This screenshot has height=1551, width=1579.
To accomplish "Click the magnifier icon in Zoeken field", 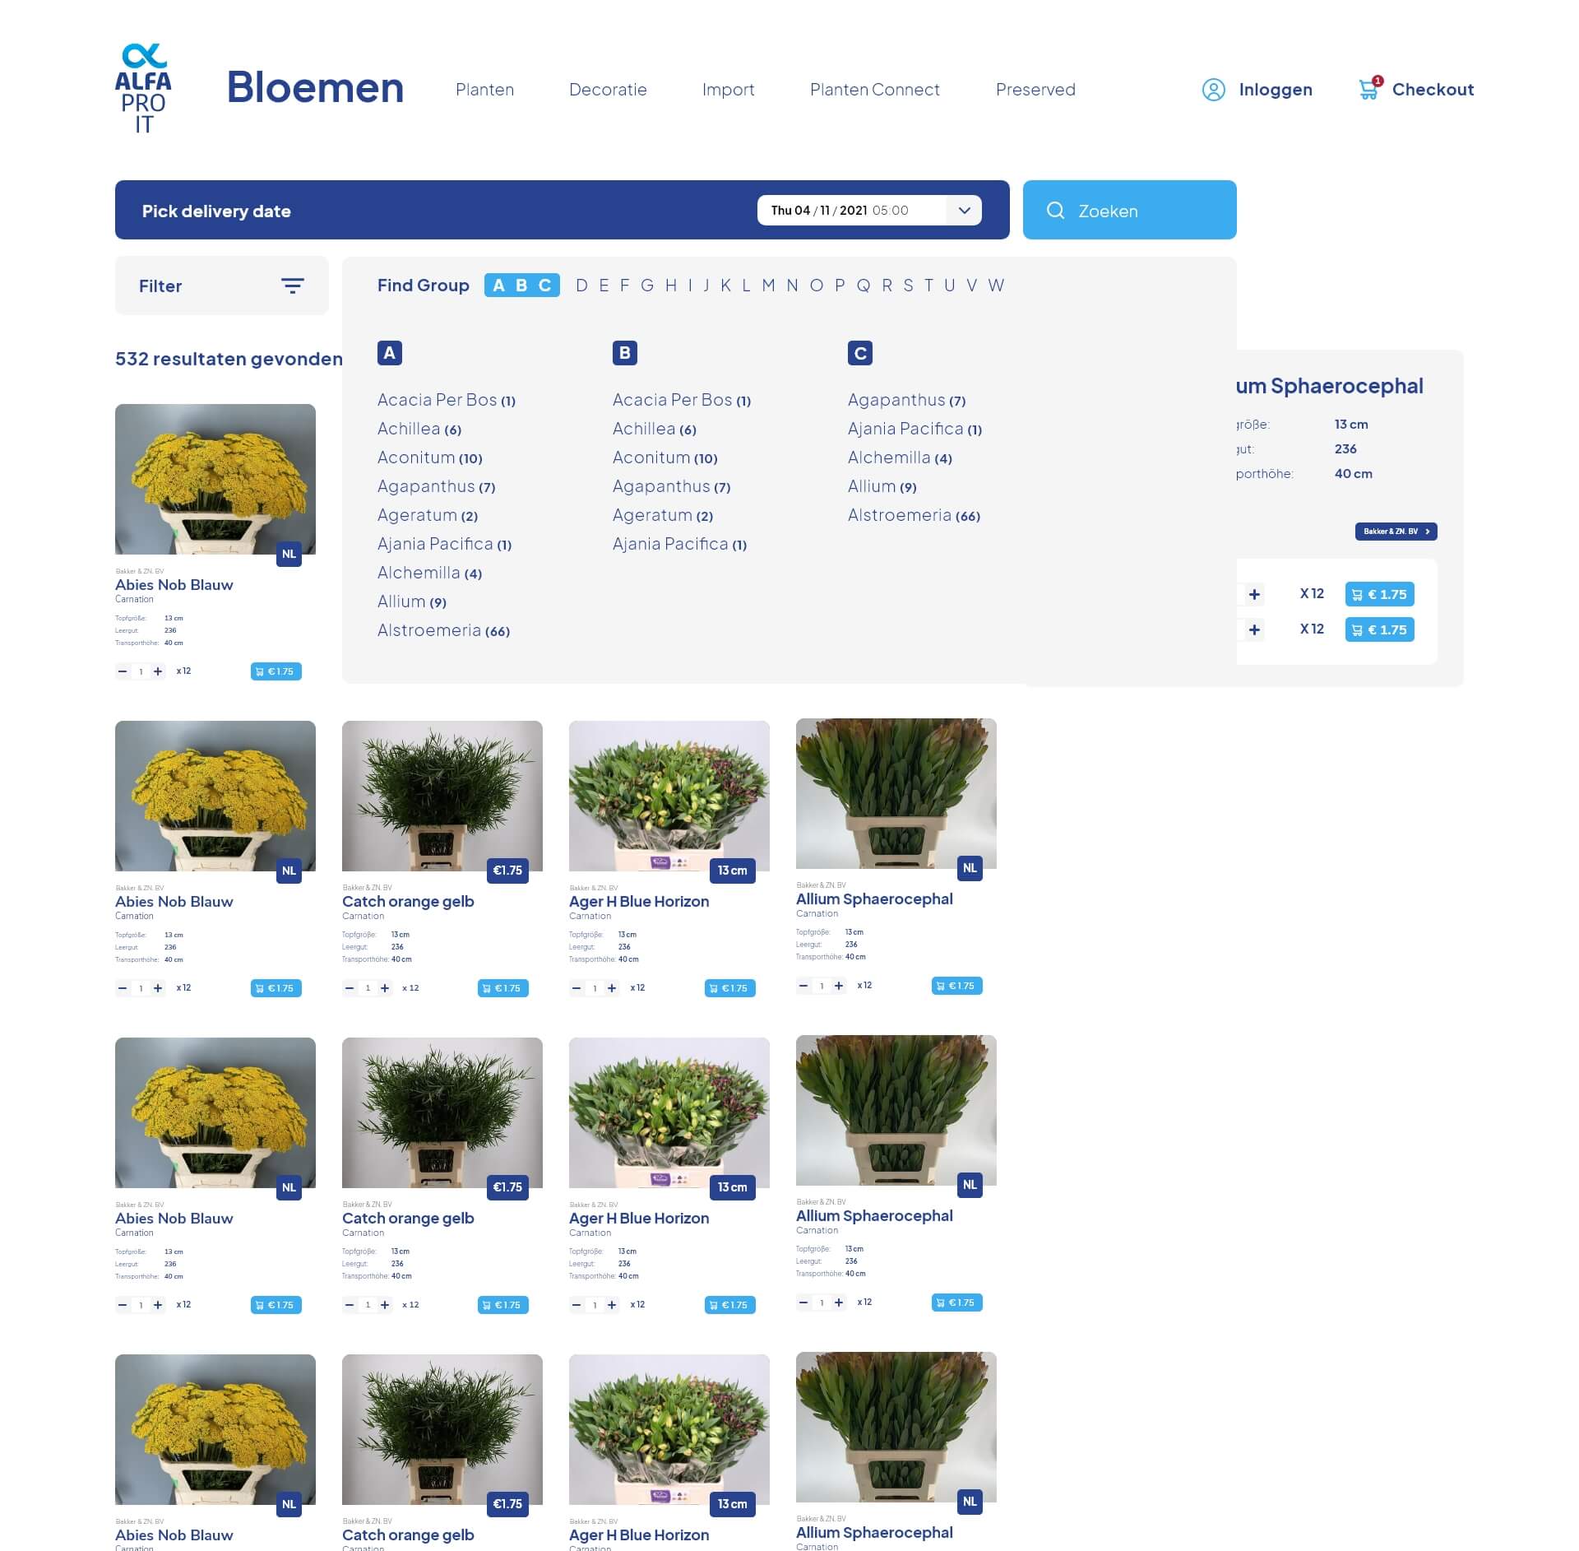I will pos(1055,211).
